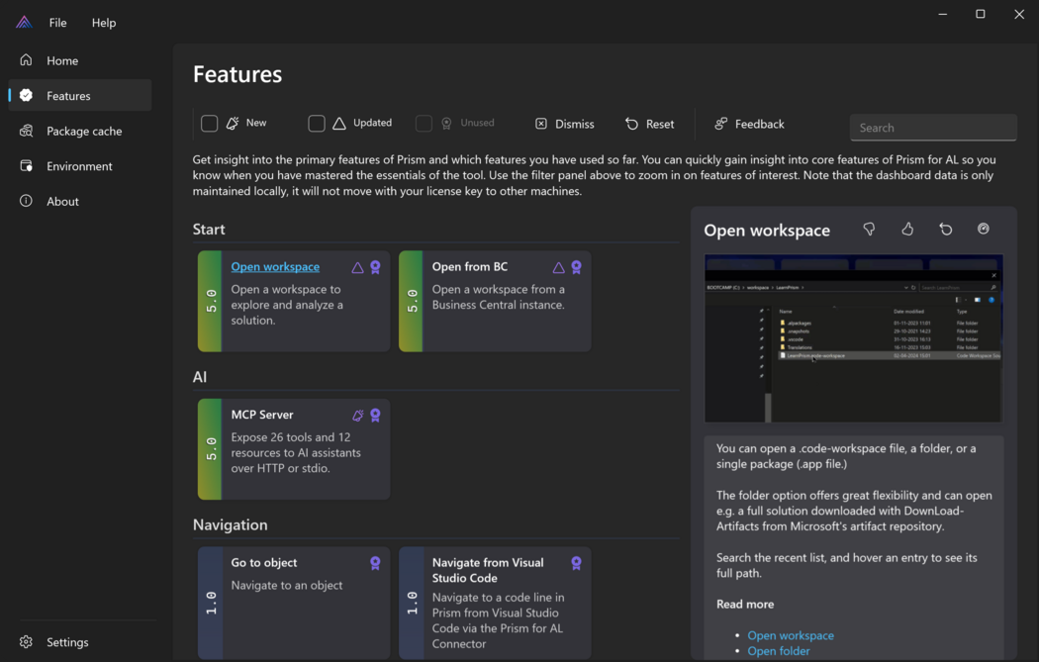Open the Feedback button

point(749,124)
